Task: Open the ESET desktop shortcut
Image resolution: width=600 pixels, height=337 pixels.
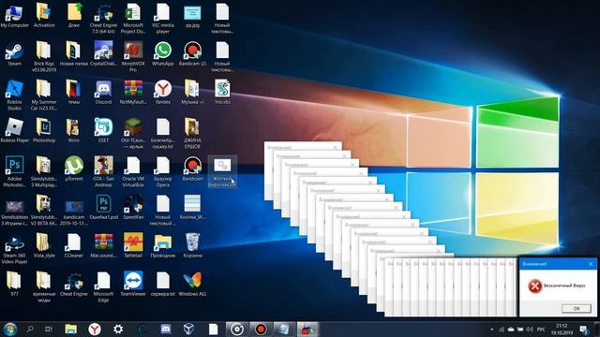Action: click(103, 130)
